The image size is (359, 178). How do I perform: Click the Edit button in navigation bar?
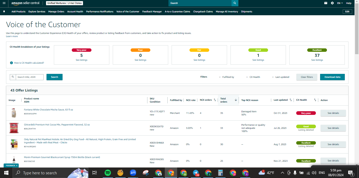347,12
